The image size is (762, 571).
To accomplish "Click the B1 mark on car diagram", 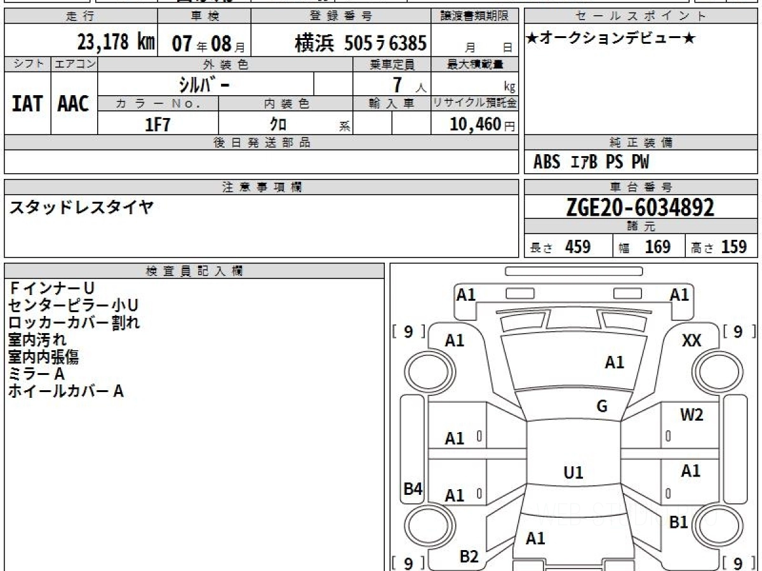I will click(x=679, y=523).
